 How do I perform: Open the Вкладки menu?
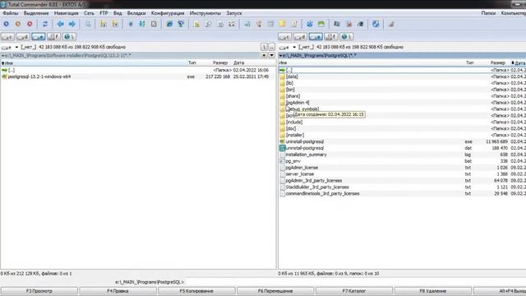pos(136,13)
